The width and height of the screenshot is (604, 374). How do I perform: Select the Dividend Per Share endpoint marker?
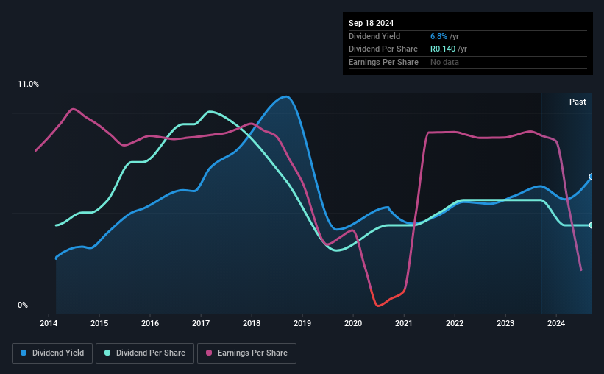click(591, 225)
